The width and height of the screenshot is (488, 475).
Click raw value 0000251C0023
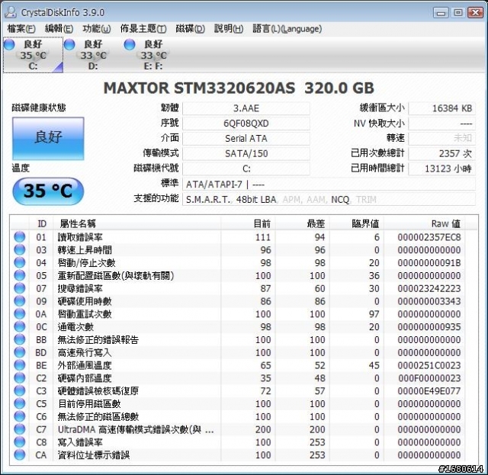(x=429, y=365)
